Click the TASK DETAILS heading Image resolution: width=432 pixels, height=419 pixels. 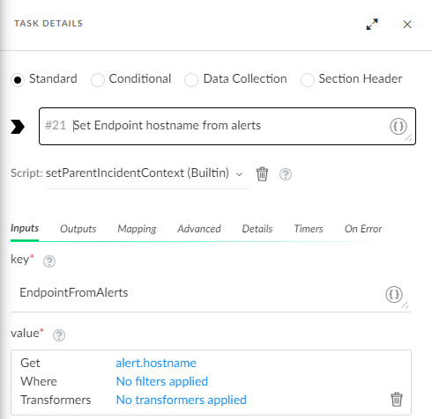(48, 24)
